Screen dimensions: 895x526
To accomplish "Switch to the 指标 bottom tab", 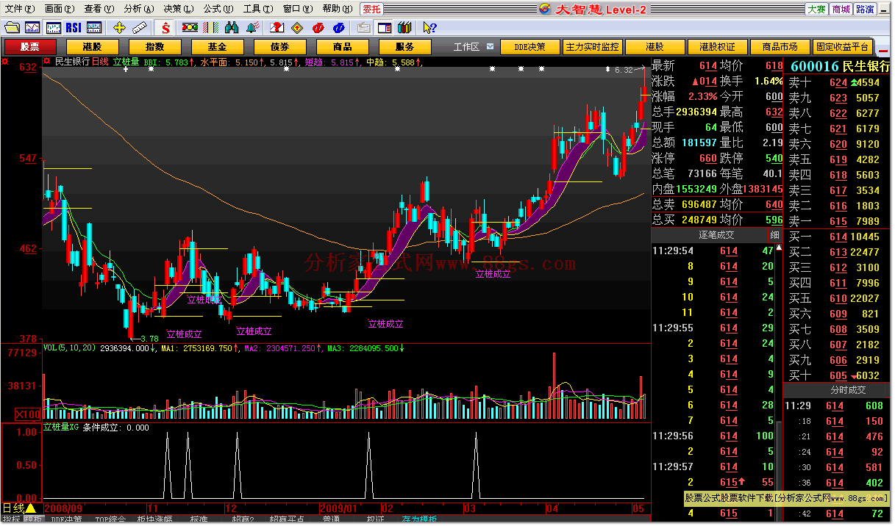I will [11, 520].
